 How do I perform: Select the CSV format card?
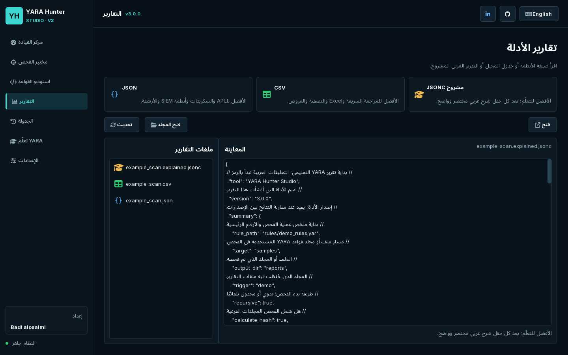331,94
